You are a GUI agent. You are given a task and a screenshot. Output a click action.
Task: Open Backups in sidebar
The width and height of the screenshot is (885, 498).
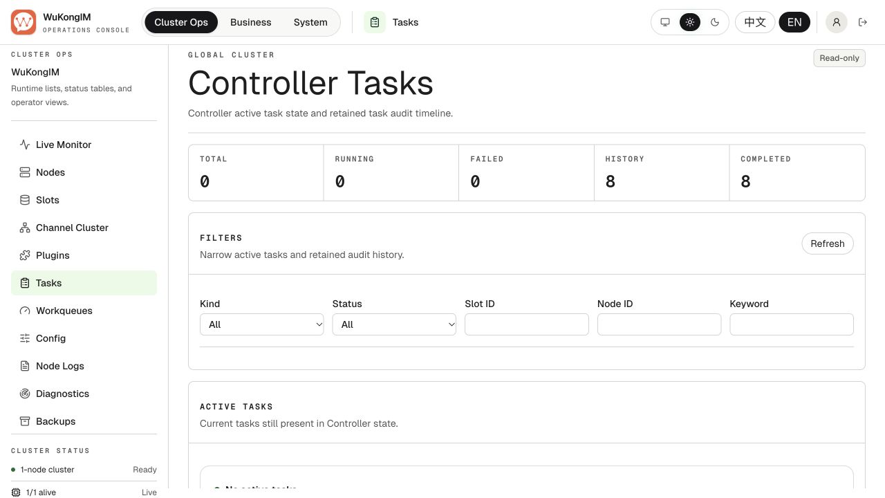click(84, 421)
